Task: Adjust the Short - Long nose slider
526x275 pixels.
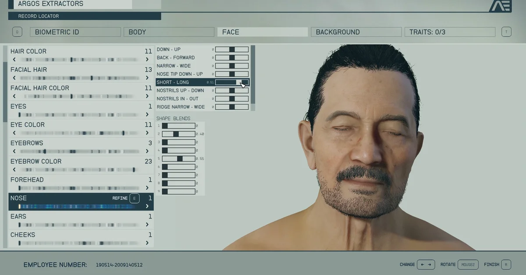Action: pos(232,82)
